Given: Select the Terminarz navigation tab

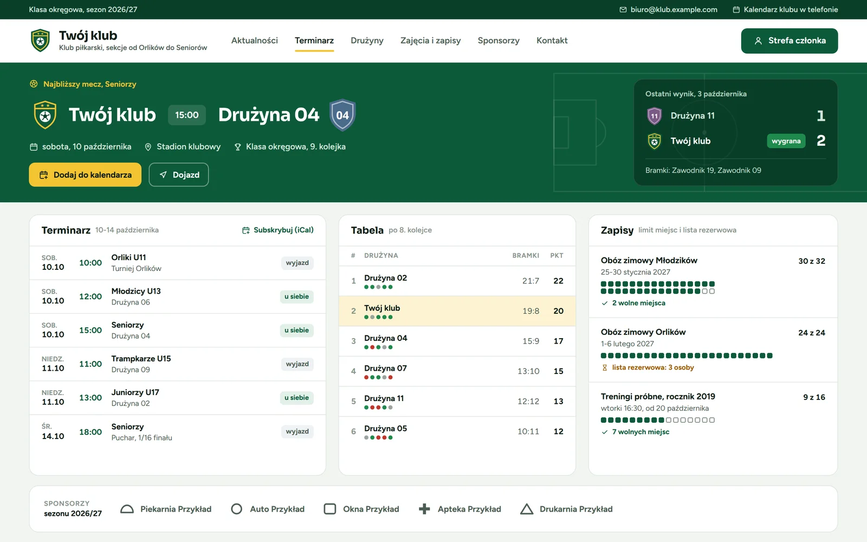Looking at the screenshot, I should pos(314,41).
